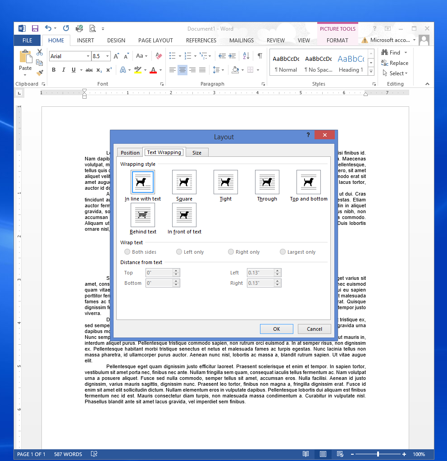Open the PAGE LAYOUT ribbon tab
Image resolution: width=447 pixels, height=461 pixels.
pos(155,40)
